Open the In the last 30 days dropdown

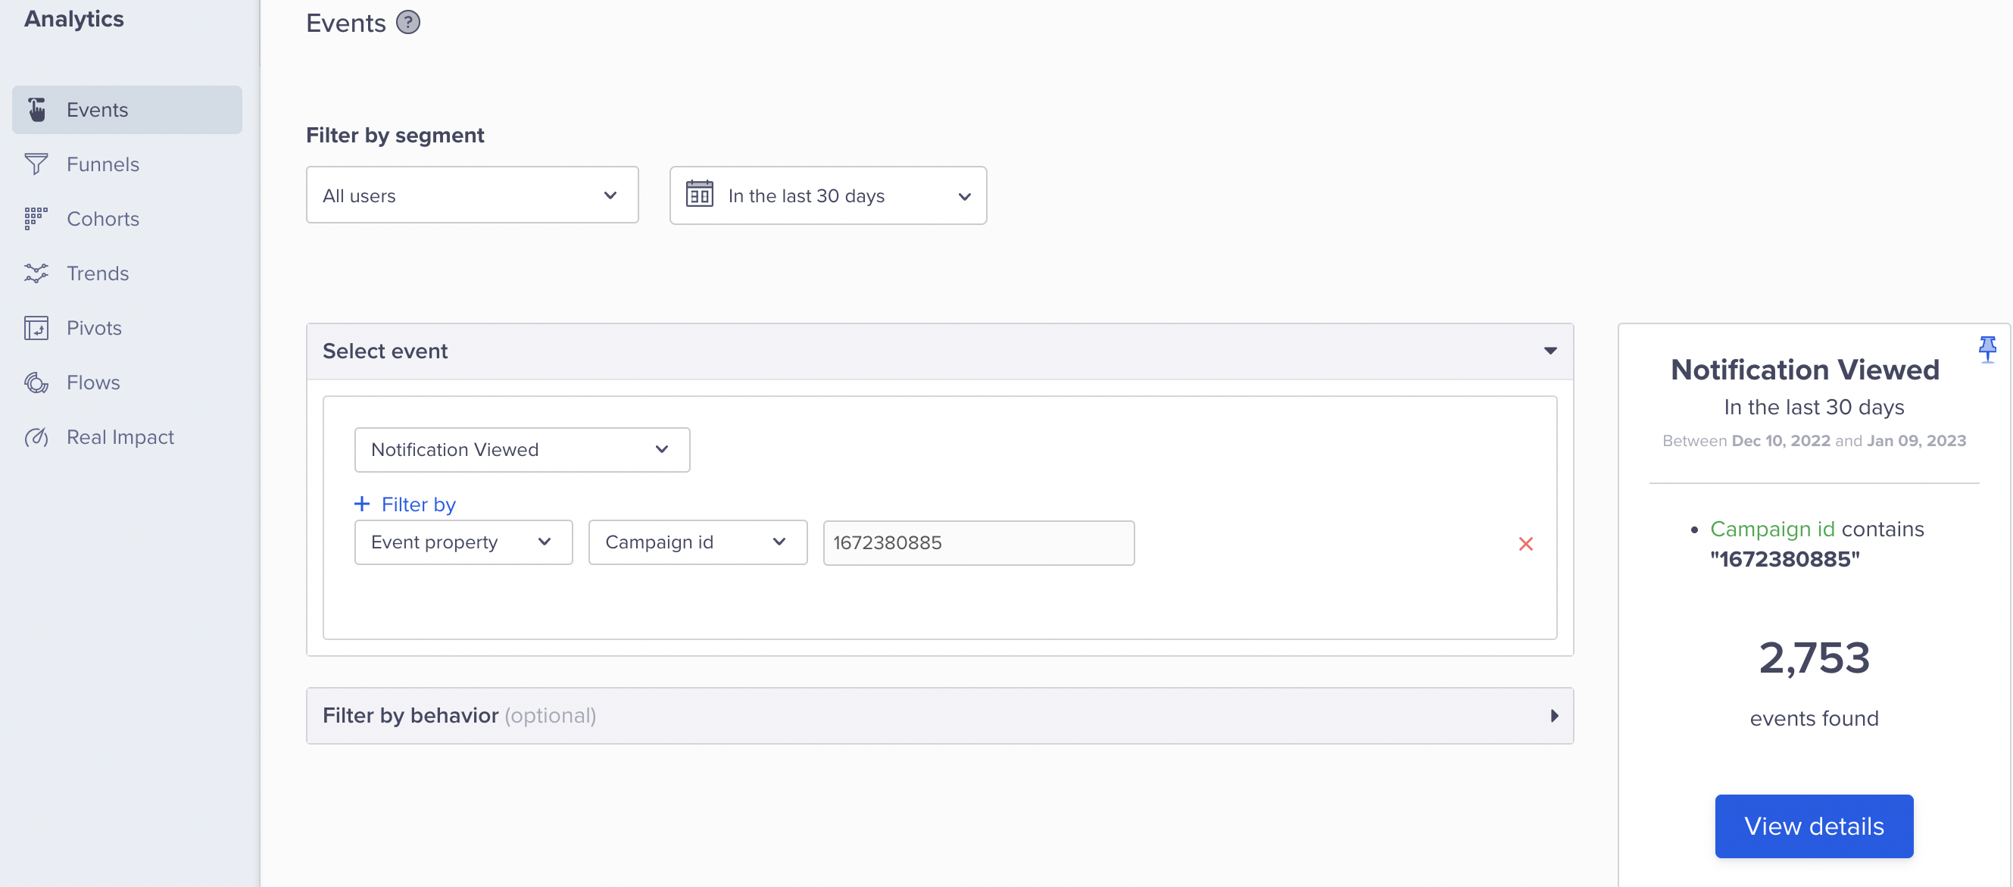click(x=829, y=195)
